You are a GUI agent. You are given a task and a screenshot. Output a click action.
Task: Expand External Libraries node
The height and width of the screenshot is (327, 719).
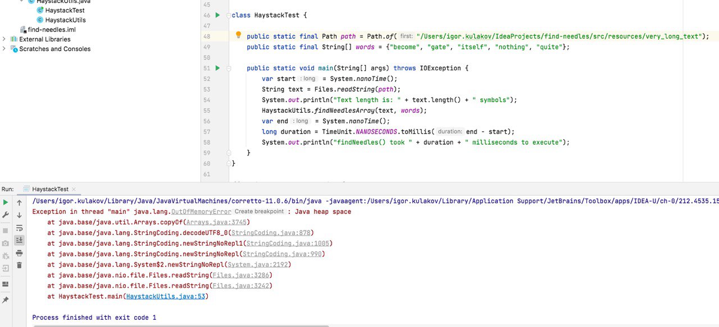pyautogui.click(x=4, y=39)
